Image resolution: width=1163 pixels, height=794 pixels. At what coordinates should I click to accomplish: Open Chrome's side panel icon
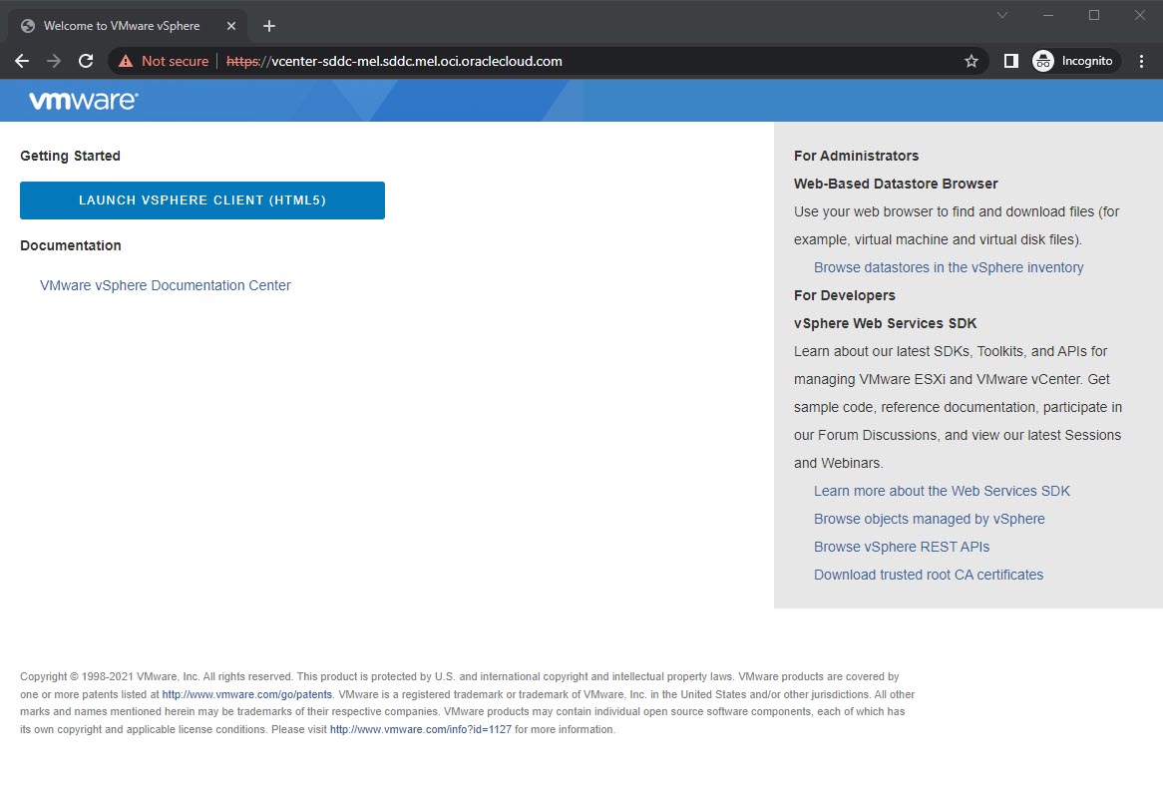pos(1010,61)
